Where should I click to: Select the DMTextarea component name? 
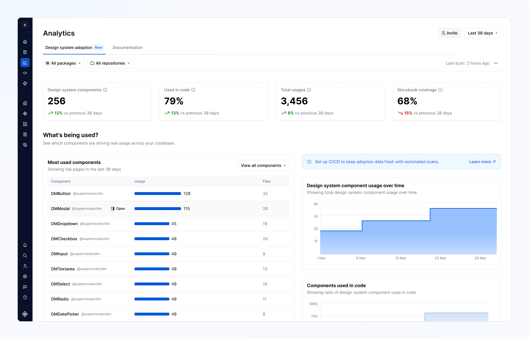point(63,269)
